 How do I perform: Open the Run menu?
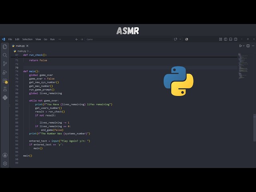tap(52, 39)
